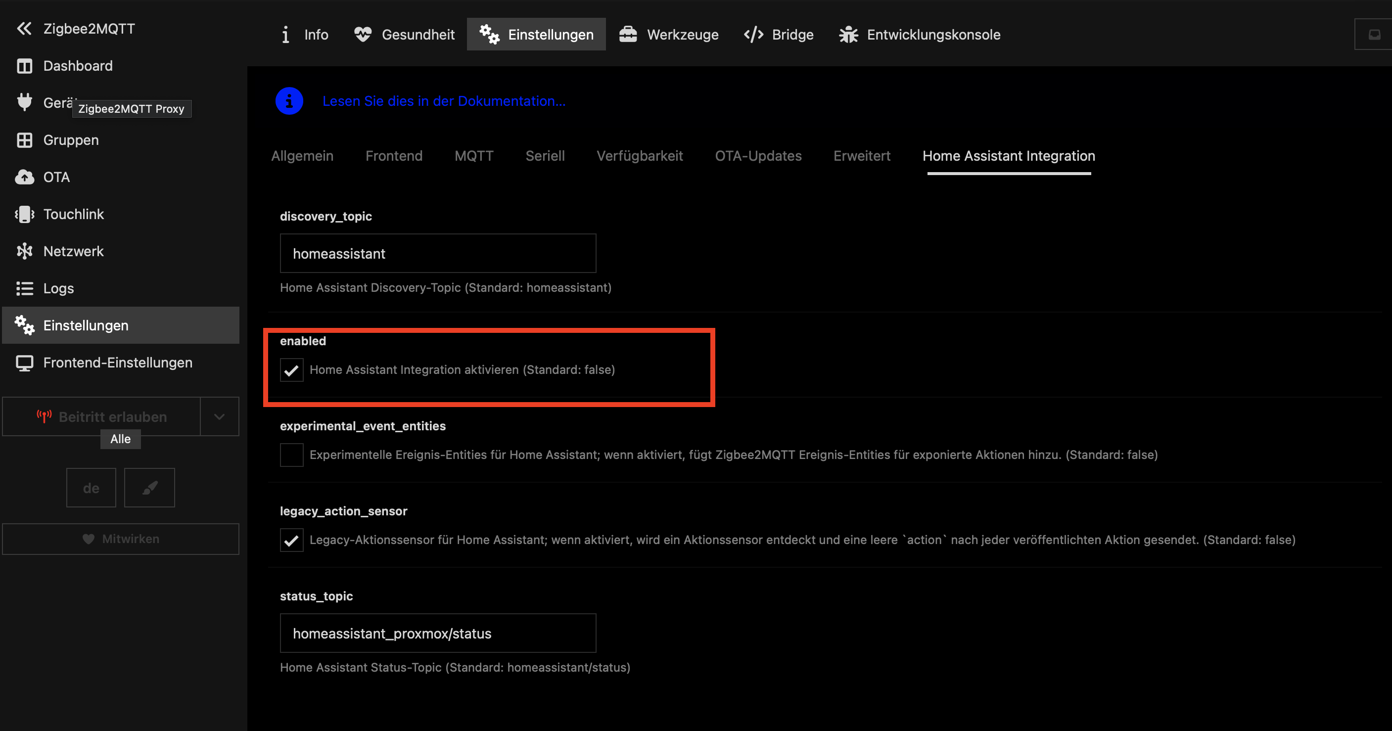This screenshot has width=1392, height=731.
Task: Go to Netzwerk map view
Action: tap(73, 251)
